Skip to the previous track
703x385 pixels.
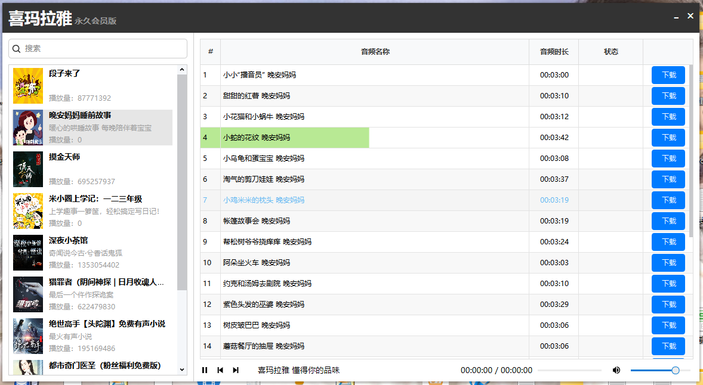click(220, 370)
